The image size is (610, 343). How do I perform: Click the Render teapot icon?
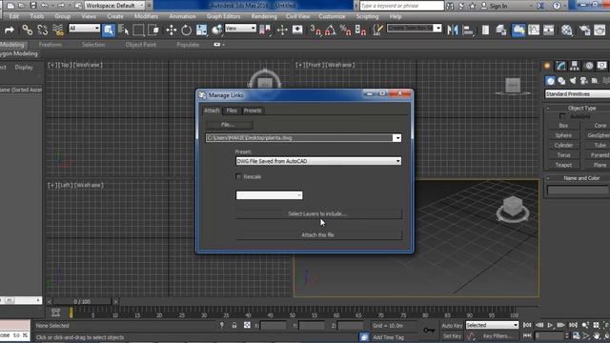point(600,30)
